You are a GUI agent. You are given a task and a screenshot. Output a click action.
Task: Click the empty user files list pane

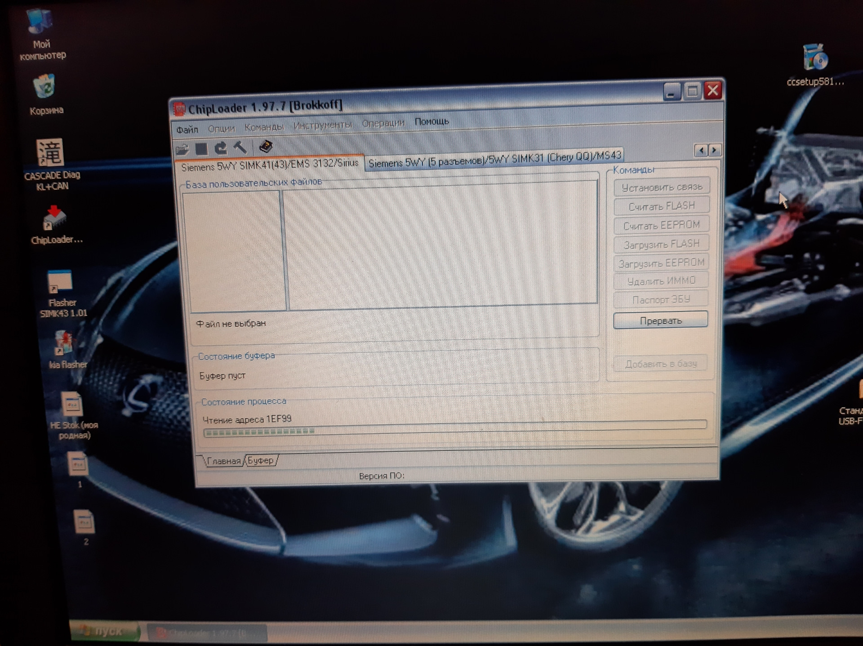tap(443, 245)
